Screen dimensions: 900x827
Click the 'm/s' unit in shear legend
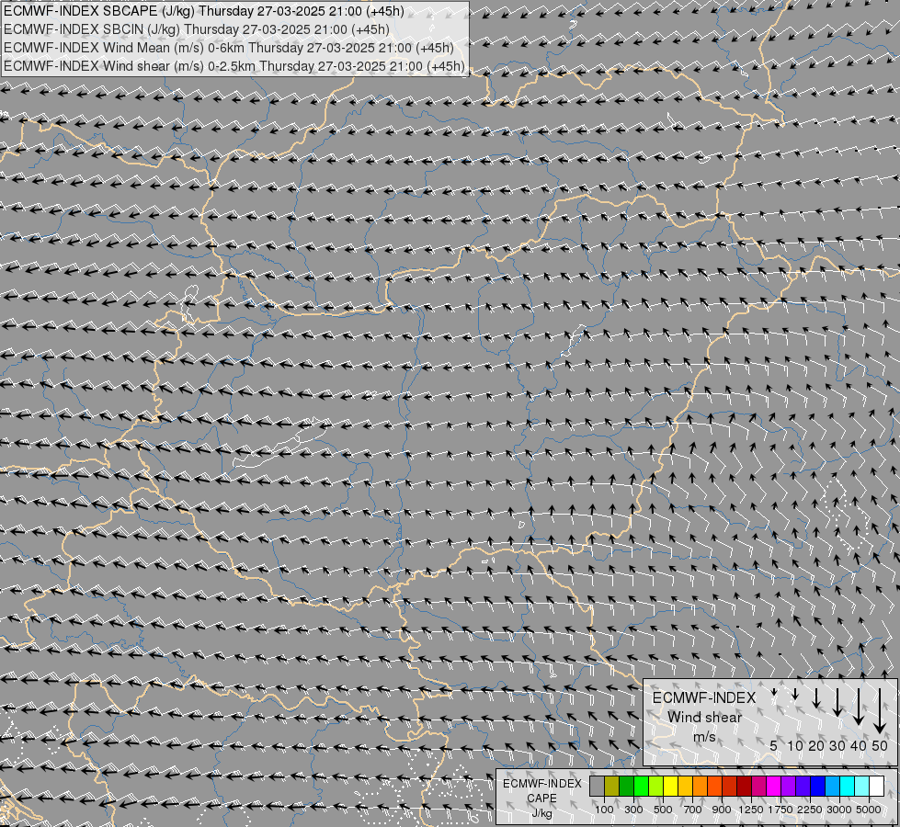[704, 736]
